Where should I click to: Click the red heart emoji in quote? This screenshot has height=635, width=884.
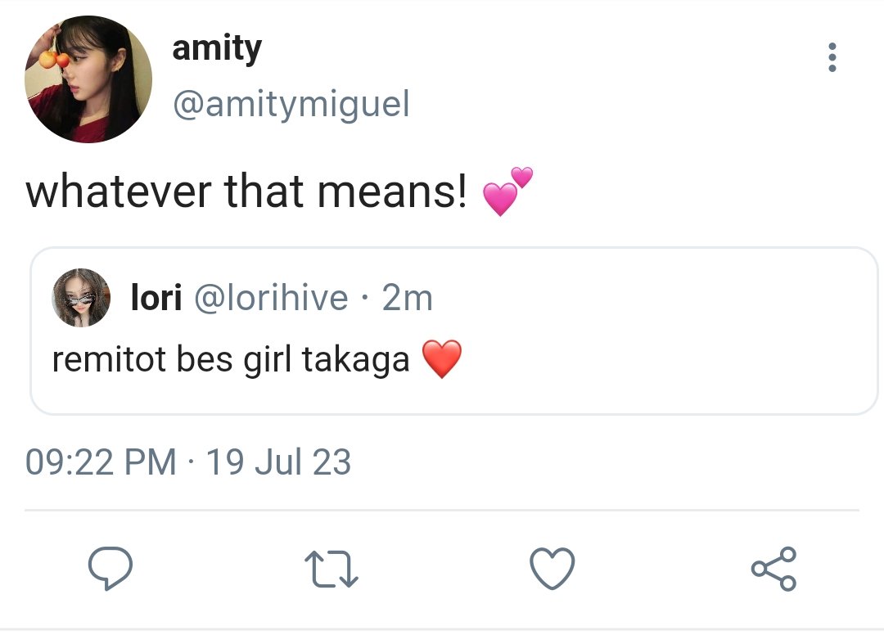point(442,359)
